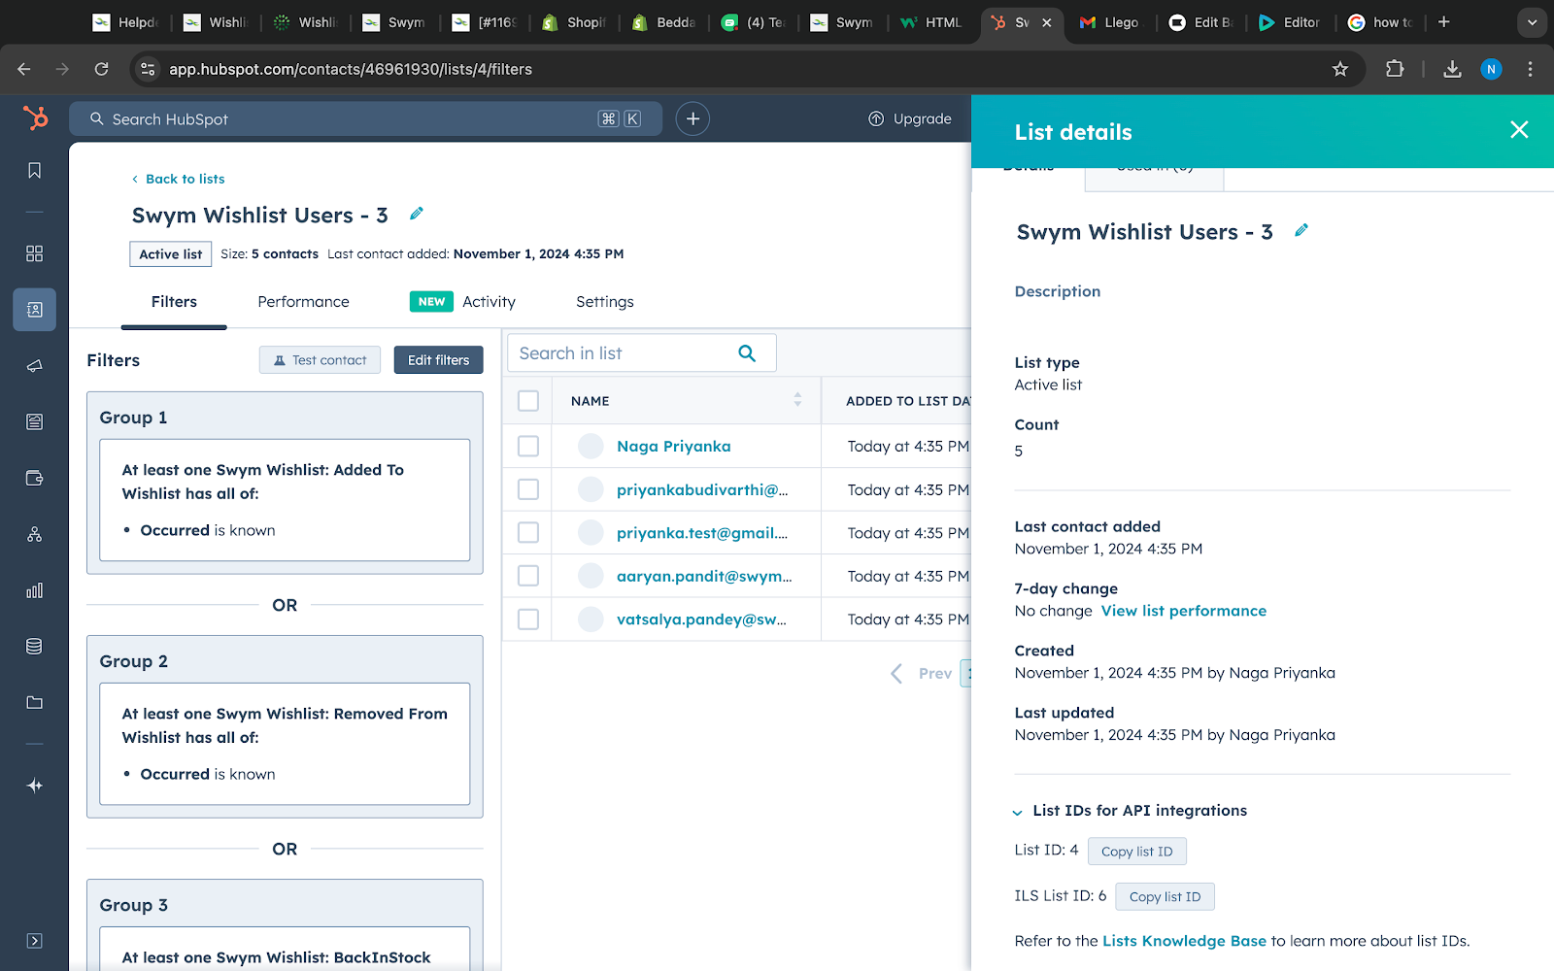This screenshot has width=1554, height=971.
Task: Check the Naga Priyanka row checkbox
Action: pyautogui.click(x=528, y=446)
